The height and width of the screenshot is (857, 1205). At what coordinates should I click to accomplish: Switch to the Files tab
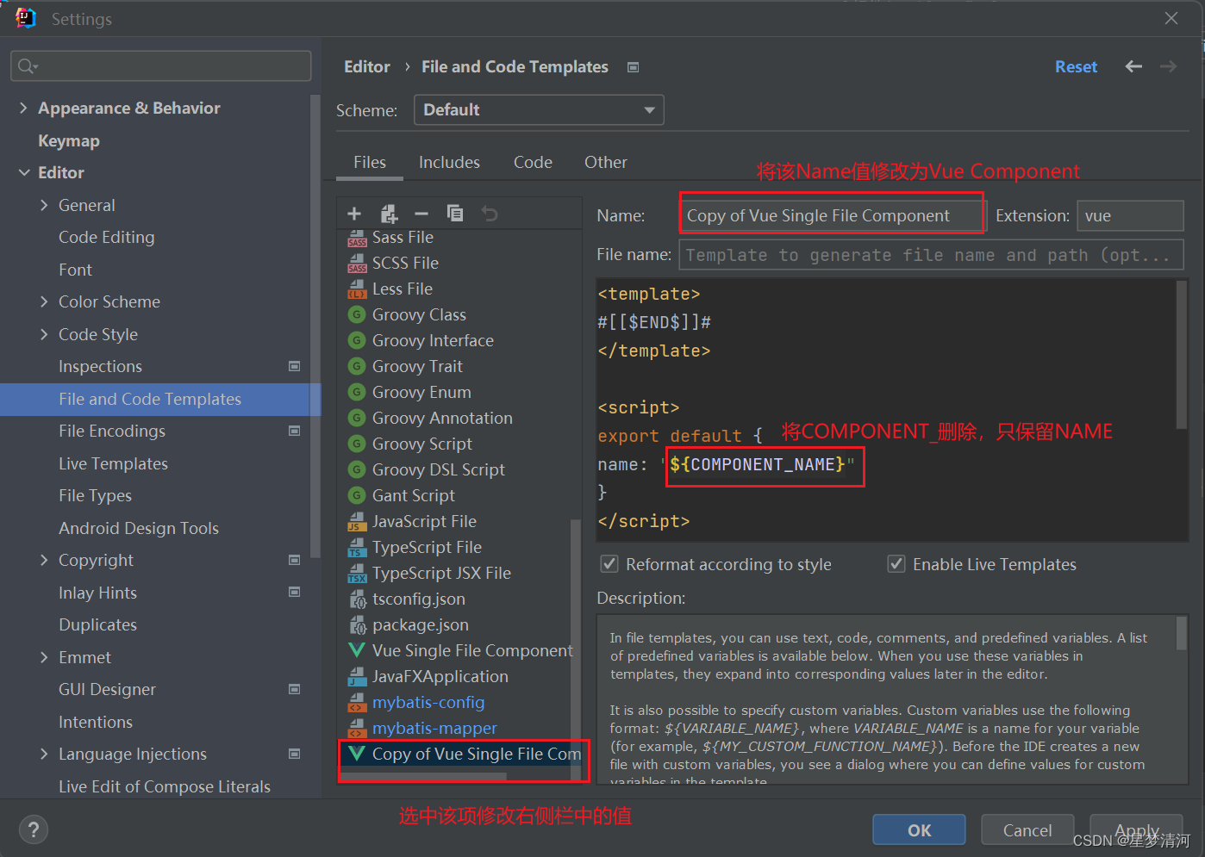[x=370, y=162]
